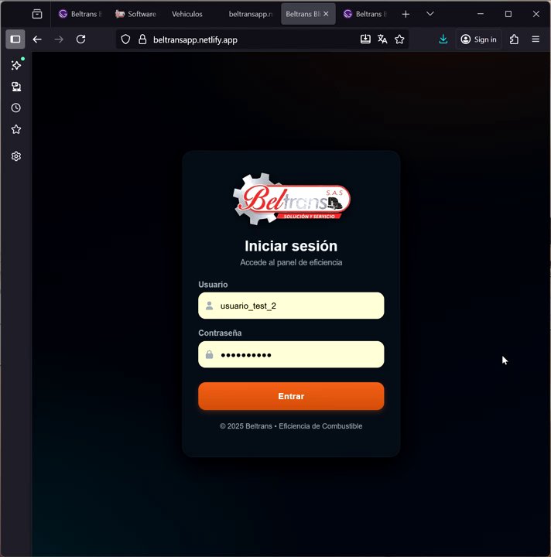Switch to the Software tab

pos(136,14)
